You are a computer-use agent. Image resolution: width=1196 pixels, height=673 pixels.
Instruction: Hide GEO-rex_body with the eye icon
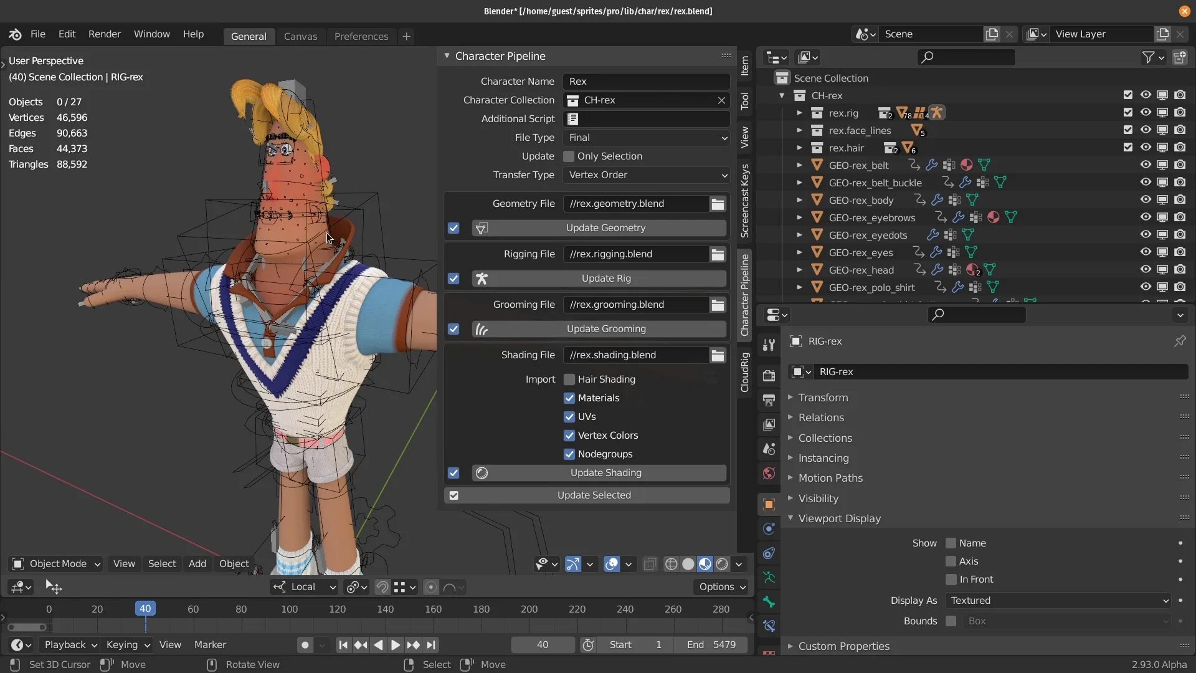tap(1145, 200)
